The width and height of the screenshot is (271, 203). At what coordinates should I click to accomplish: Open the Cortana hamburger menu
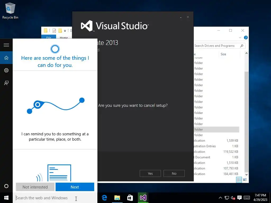click(x=6, y=45)
